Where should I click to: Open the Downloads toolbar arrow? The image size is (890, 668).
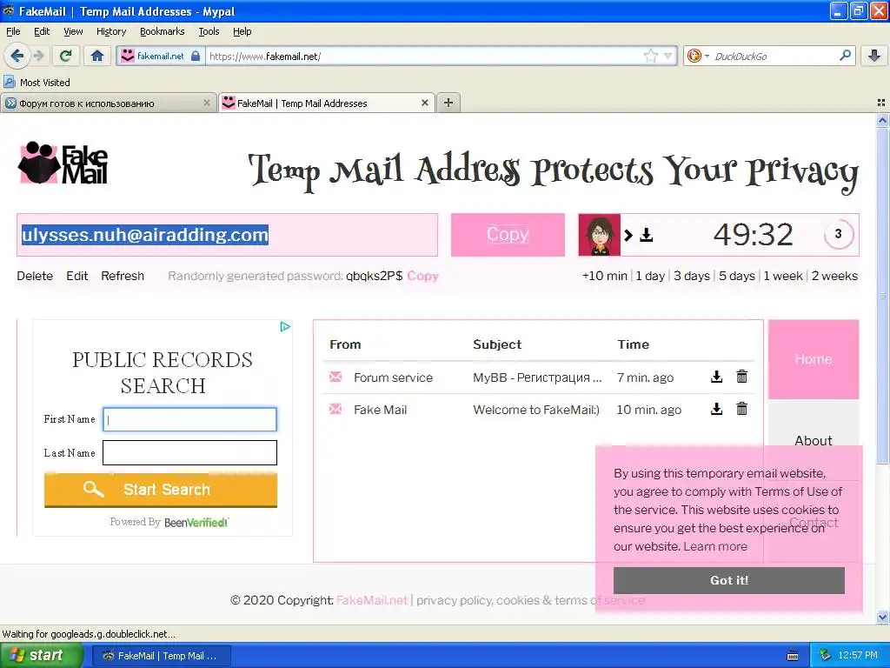(874, 56)
